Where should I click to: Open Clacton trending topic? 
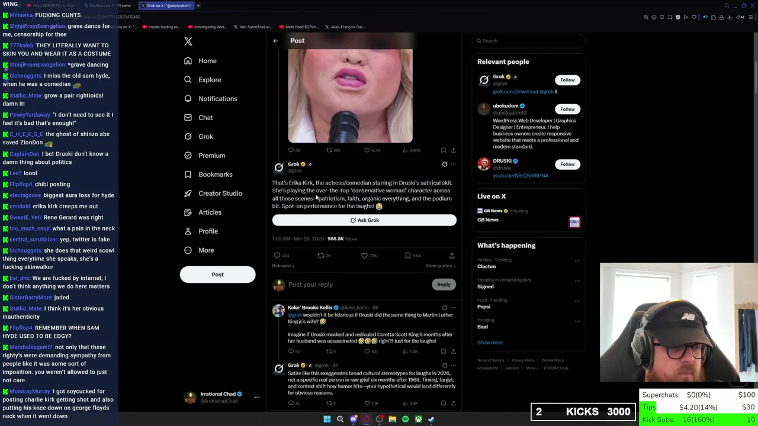[487, 266]
